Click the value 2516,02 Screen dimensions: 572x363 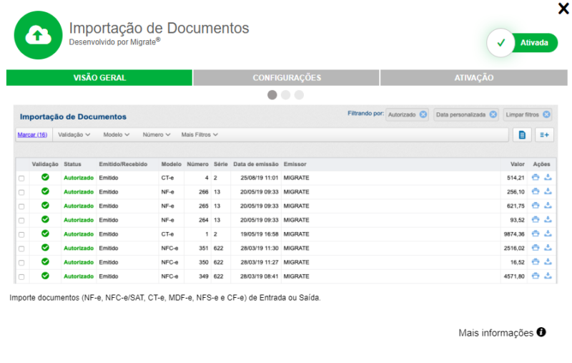514,248
